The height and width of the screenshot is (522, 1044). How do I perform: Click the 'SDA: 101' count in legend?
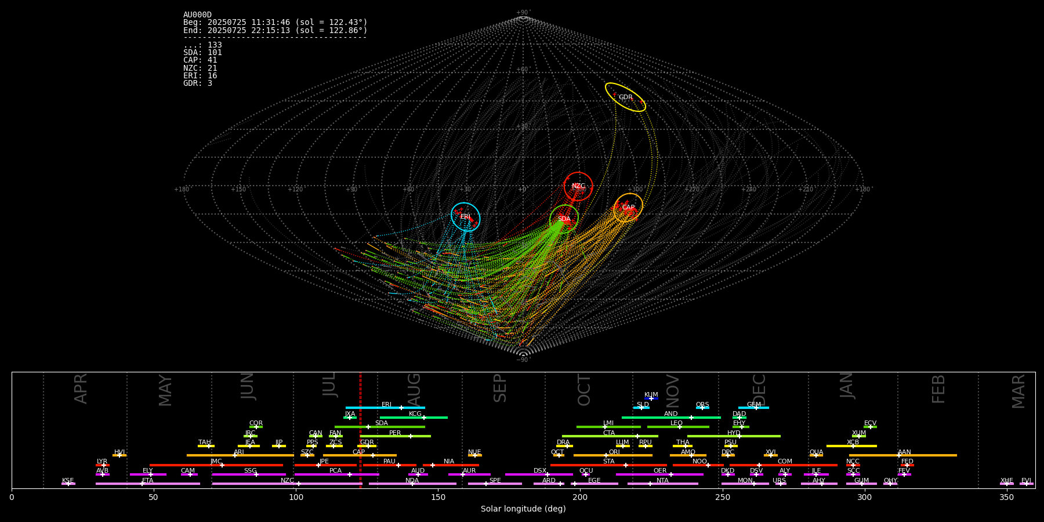click(202, 53)
